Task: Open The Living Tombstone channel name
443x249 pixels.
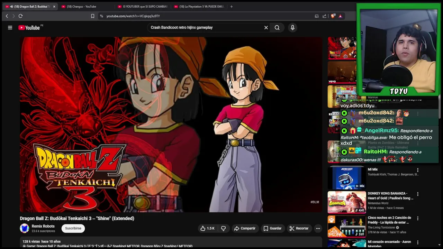Action: (x=381, y=228)
